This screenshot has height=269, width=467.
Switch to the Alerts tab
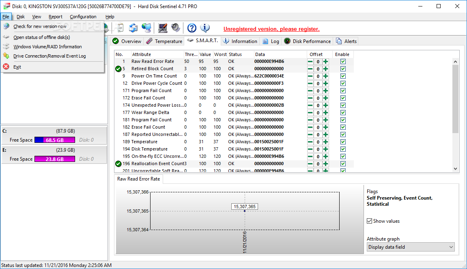[x=346, y=41]
